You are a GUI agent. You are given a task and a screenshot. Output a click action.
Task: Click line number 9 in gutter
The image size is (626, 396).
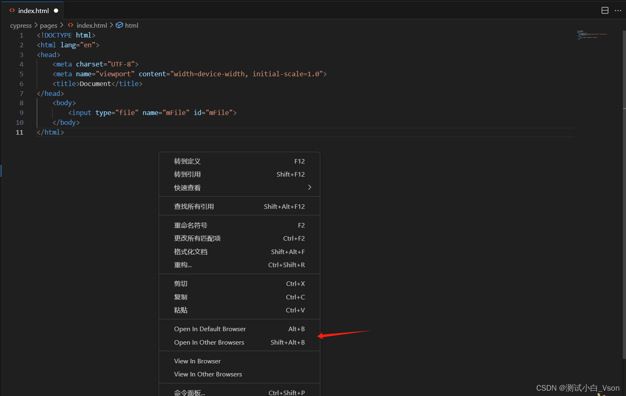21,113
